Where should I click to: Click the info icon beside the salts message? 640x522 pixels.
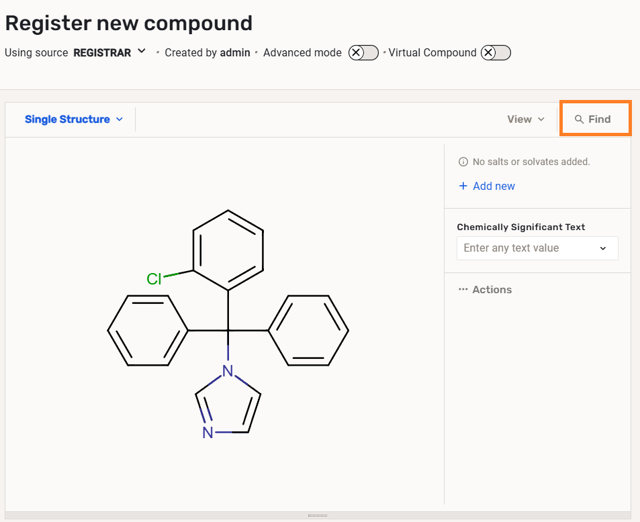click(463, 162)
